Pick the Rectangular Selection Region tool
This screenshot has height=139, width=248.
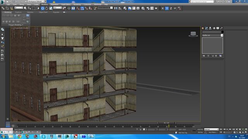click(34, 8)
